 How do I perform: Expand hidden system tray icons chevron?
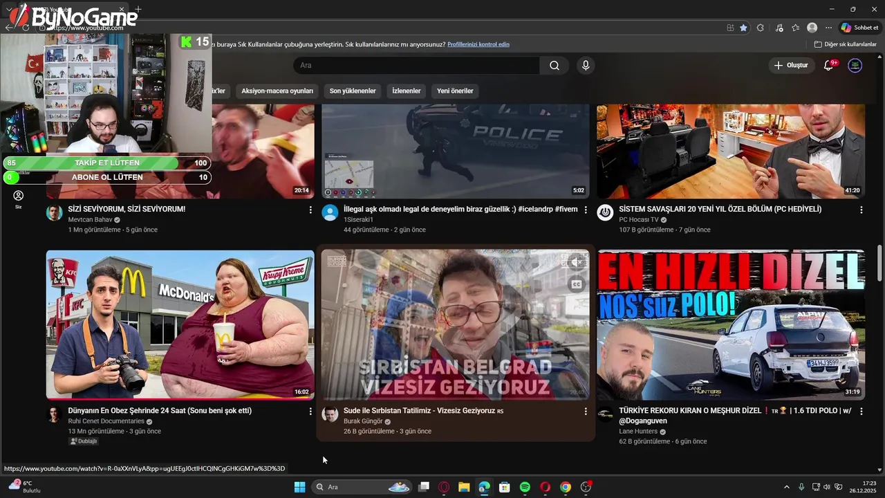[x=786, y=487]
